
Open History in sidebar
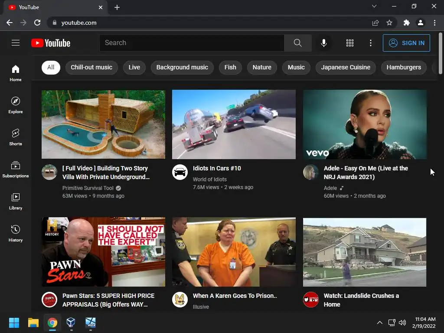pyautogui.click(x=16, y=233)
